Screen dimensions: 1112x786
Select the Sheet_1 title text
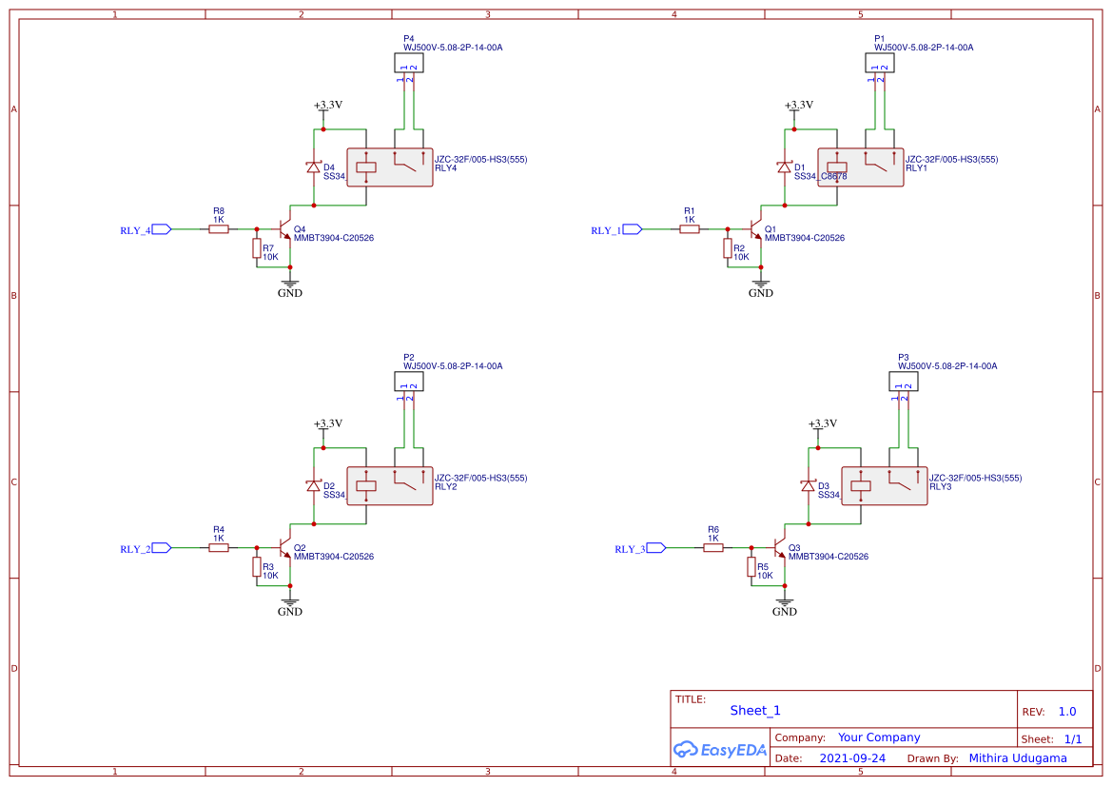(x=754, y=710)
